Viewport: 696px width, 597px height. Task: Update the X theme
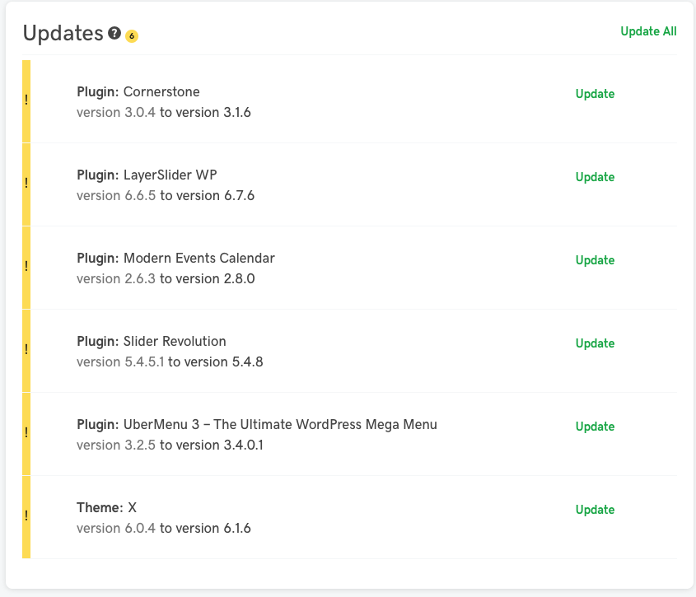click(x=595, y=510)
